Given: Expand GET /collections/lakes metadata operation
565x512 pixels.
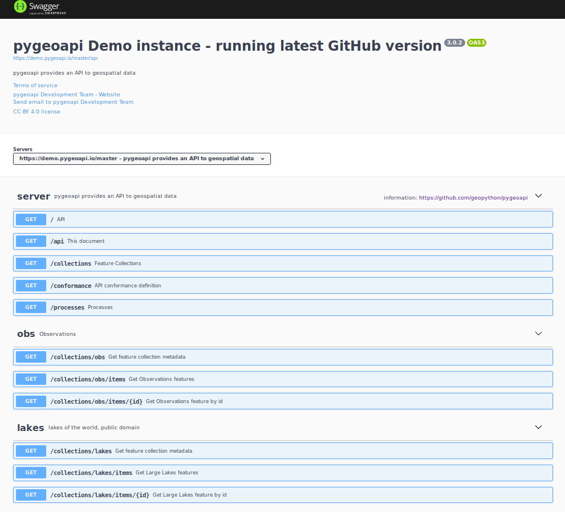Looking at the screenshot, I should [283, 451].
